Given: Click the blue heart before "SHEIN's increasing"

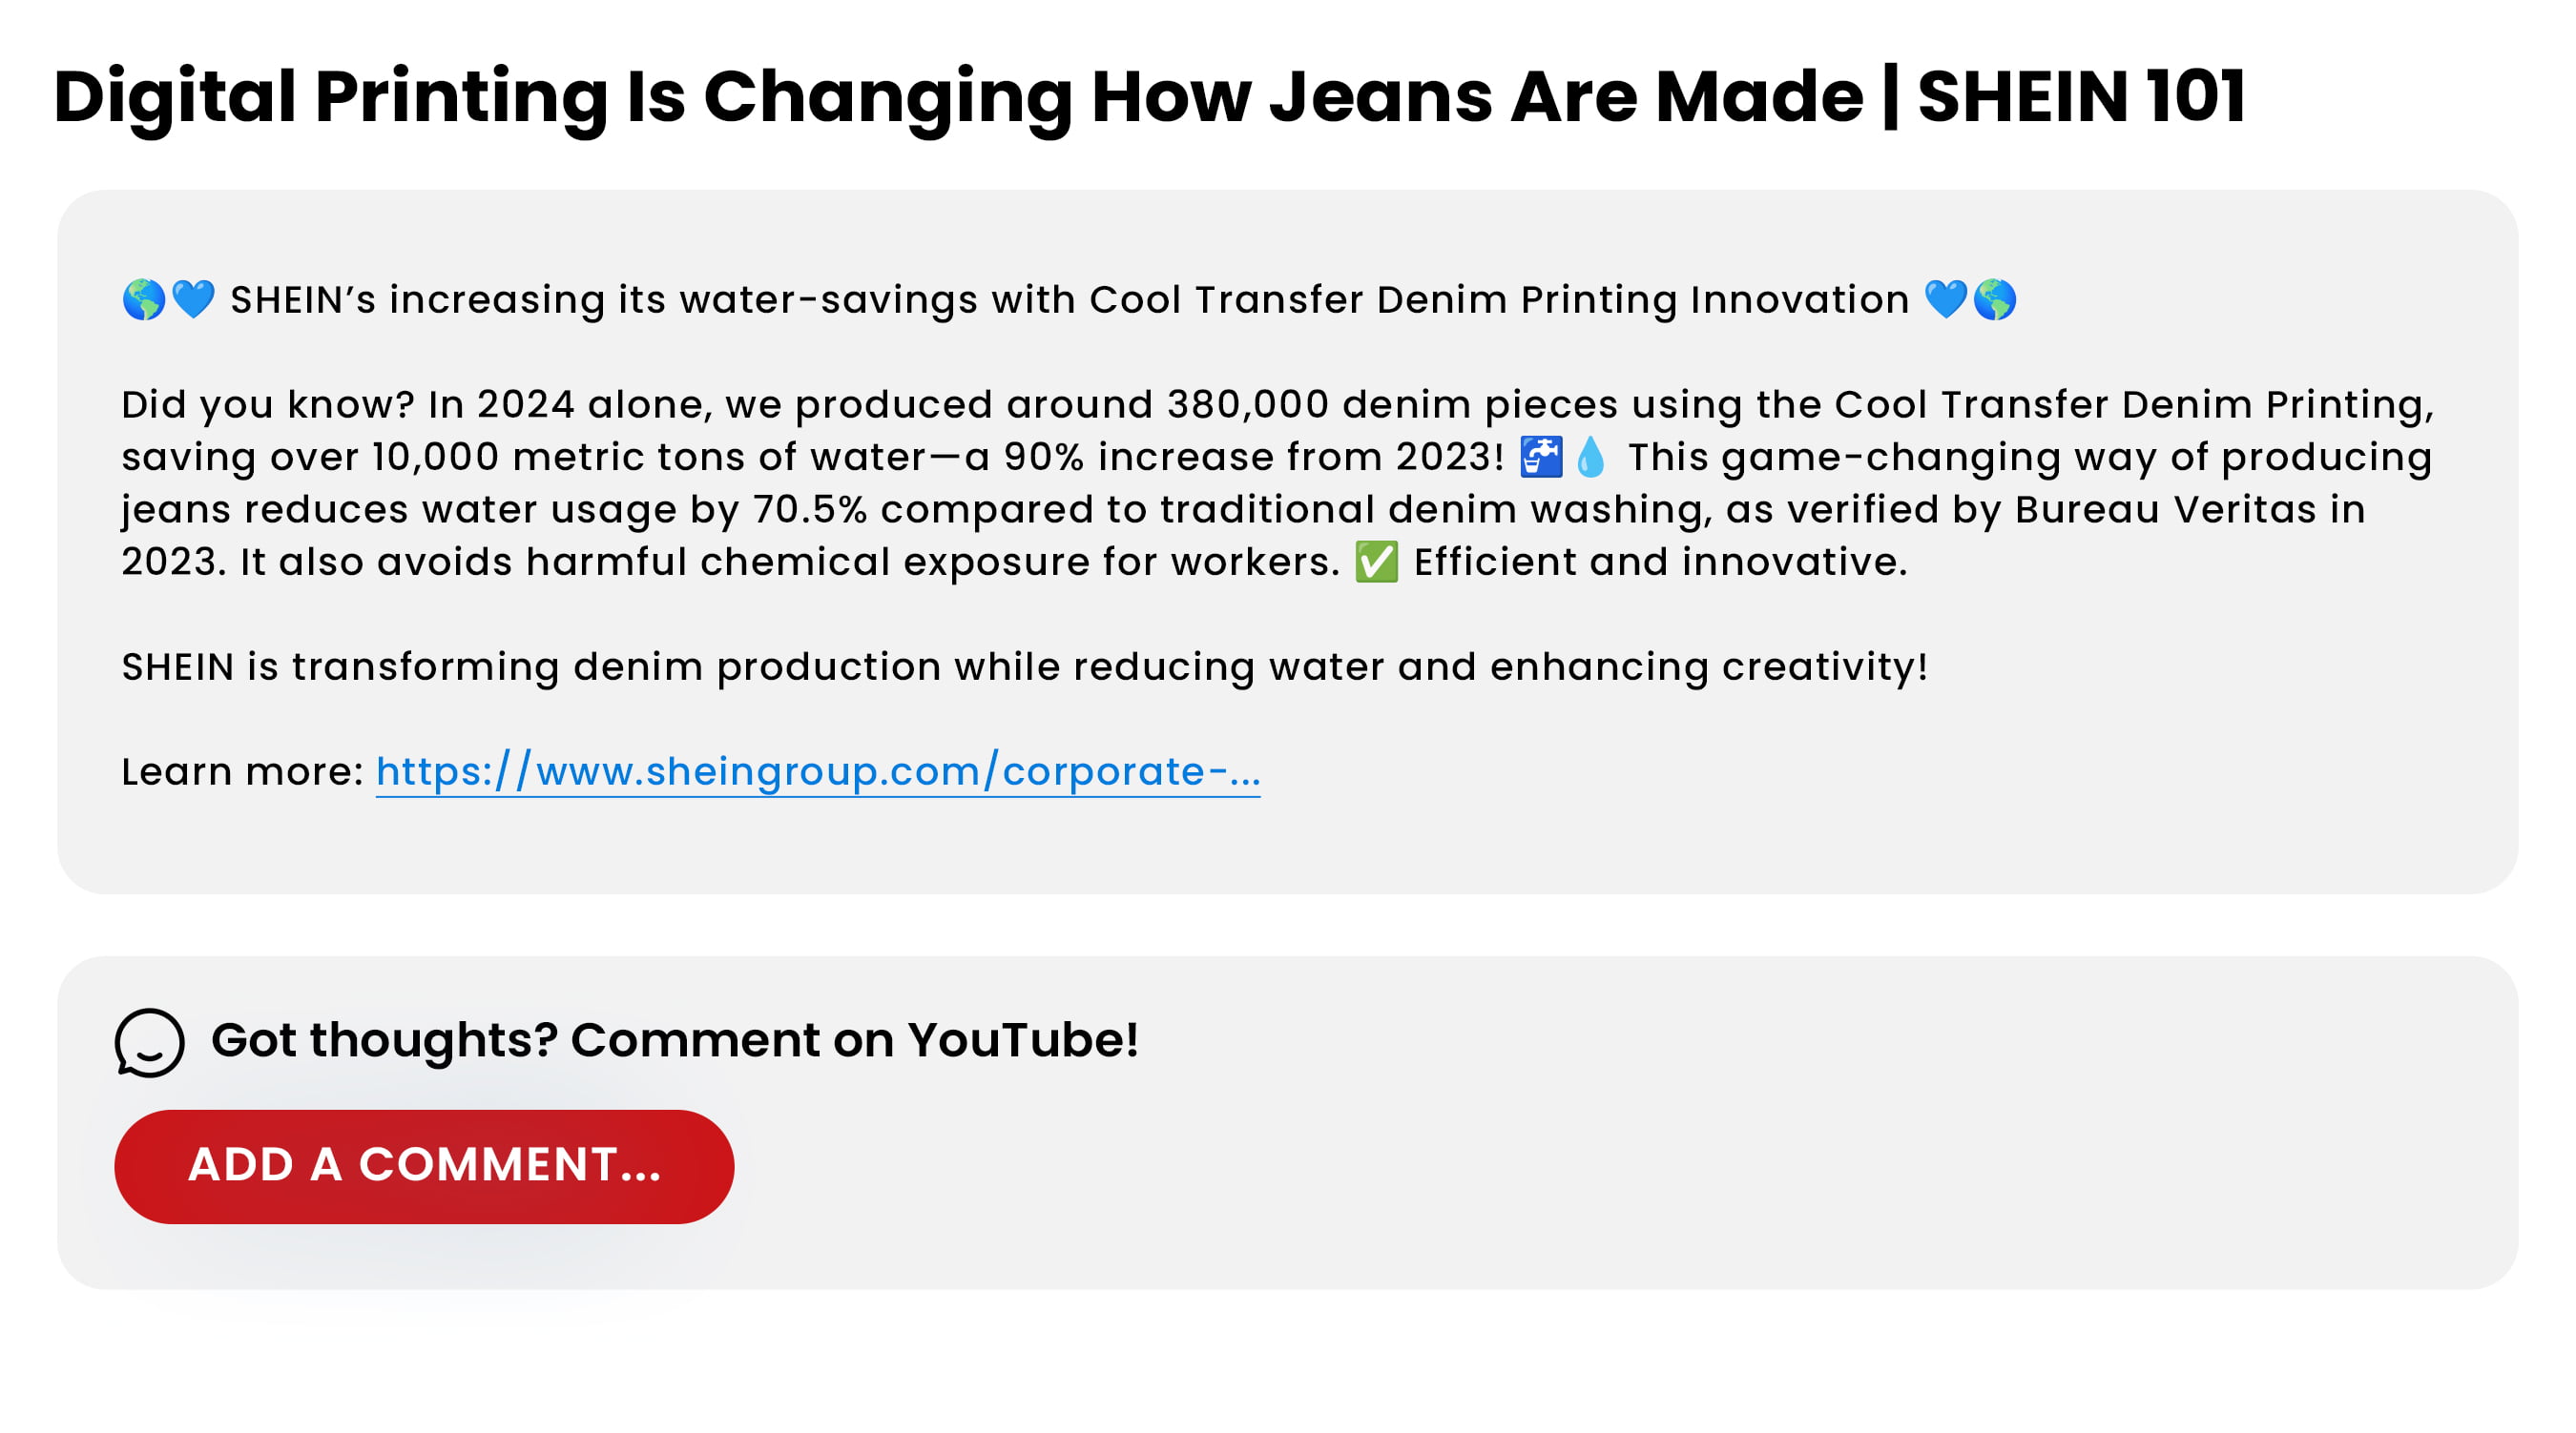Looking at the screenshot, I should tap(193, 299).
